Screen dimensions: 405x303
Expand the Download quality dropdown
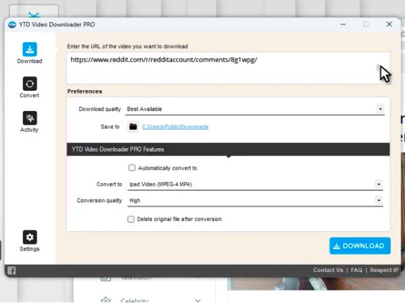pyautogui.click(x=380, y=109)
